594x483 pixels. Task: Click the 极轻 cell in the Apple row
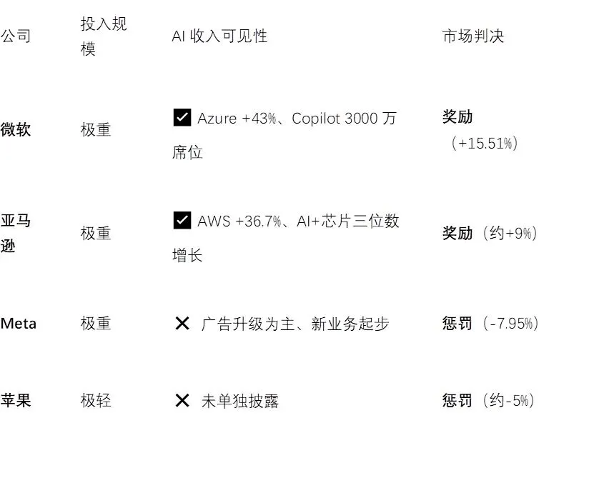click(96, 401)
